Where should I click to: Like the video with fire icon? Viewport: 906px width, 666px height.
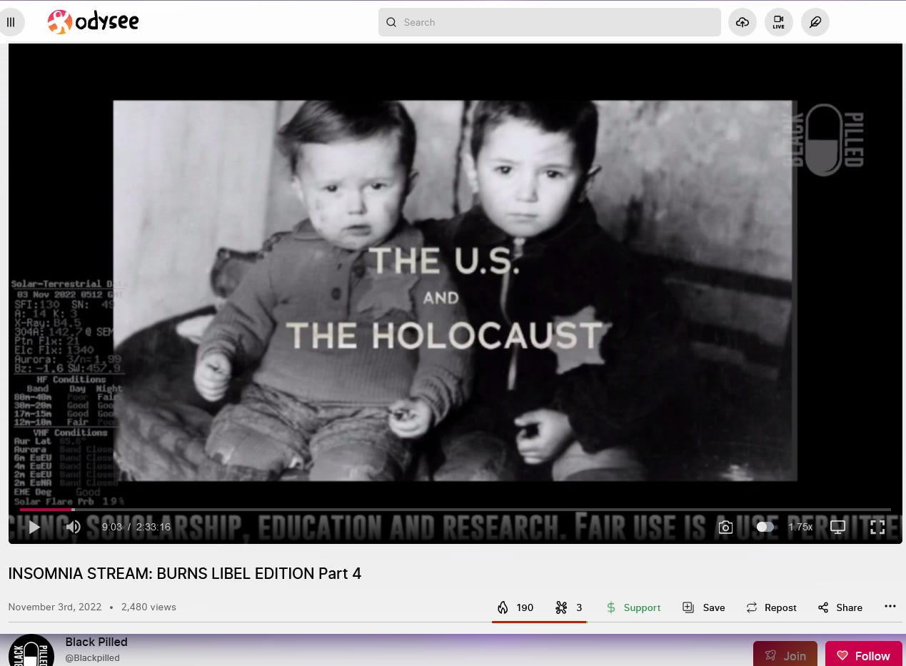(x=515, y=607)
